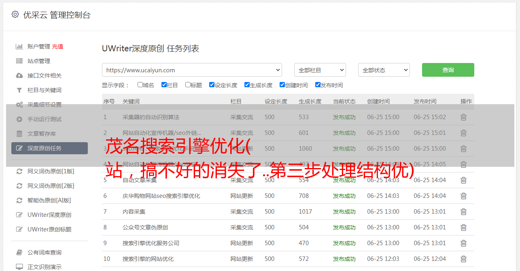The width and height of the screenshot is (520, 271).
Task: Click the 发布时间 column header
Action: [425, 101]
